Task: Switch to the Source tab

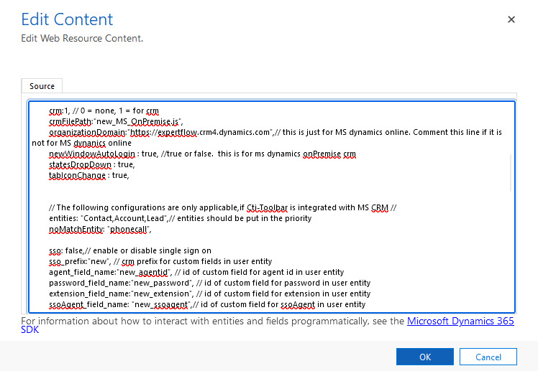Action: tap(42, 86)
